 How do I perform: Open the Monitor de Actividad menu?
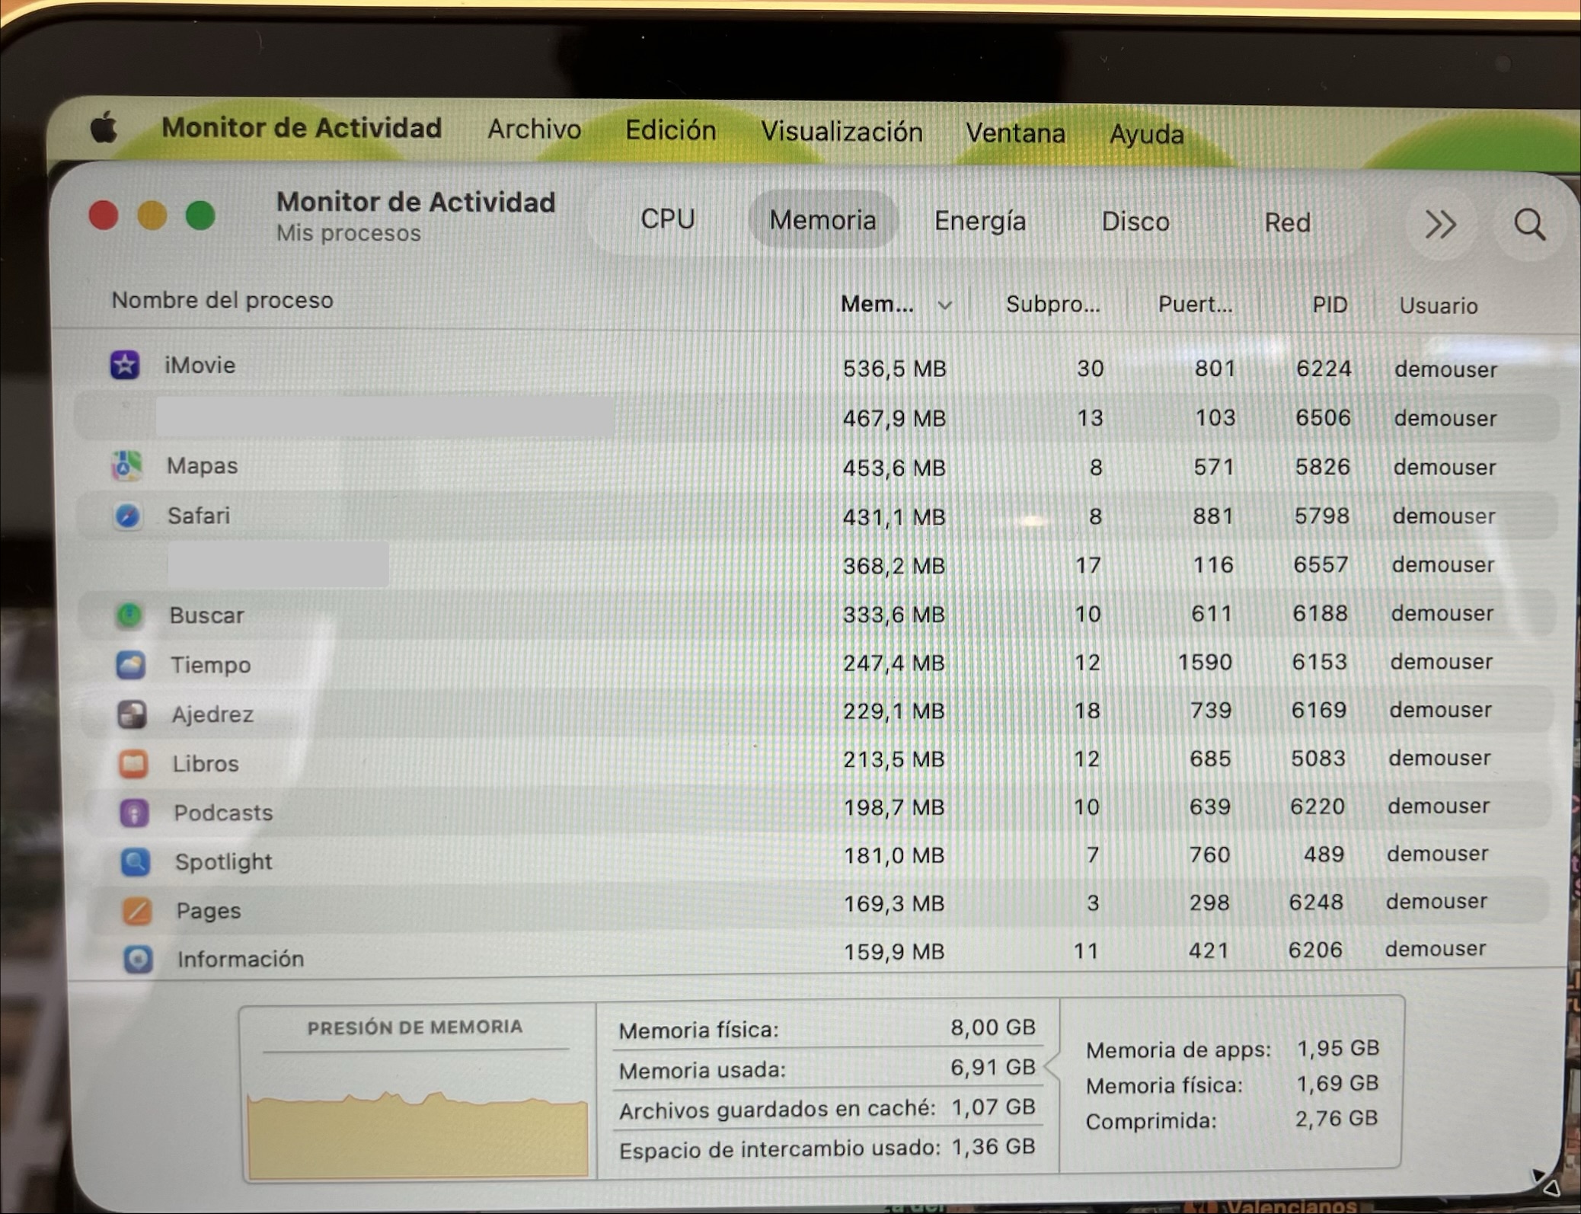point(302,127)
